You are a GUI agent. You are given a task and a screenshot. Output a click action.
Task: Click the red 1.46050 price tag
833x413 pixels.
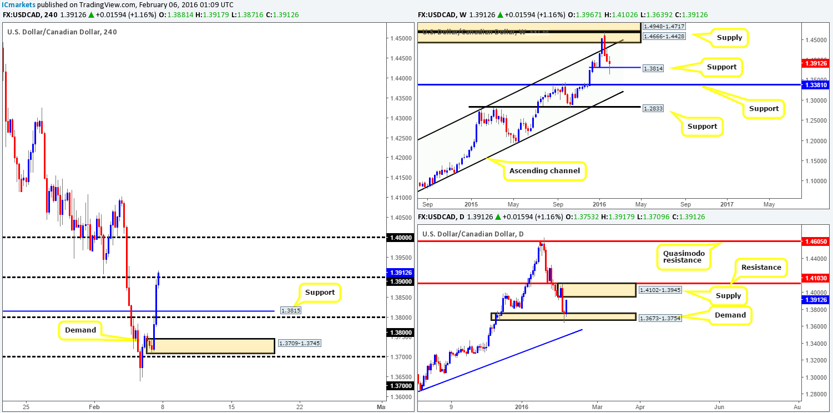click(816, 242)
